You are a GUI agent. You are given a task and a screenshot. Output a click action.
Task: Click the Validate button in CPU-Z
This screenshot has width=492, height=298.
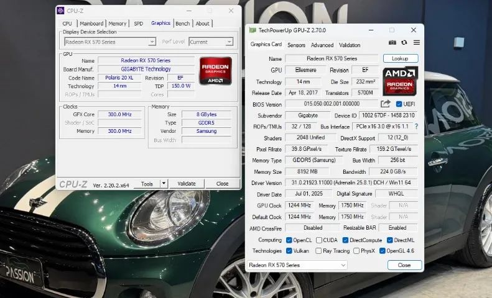coord(187,184)
